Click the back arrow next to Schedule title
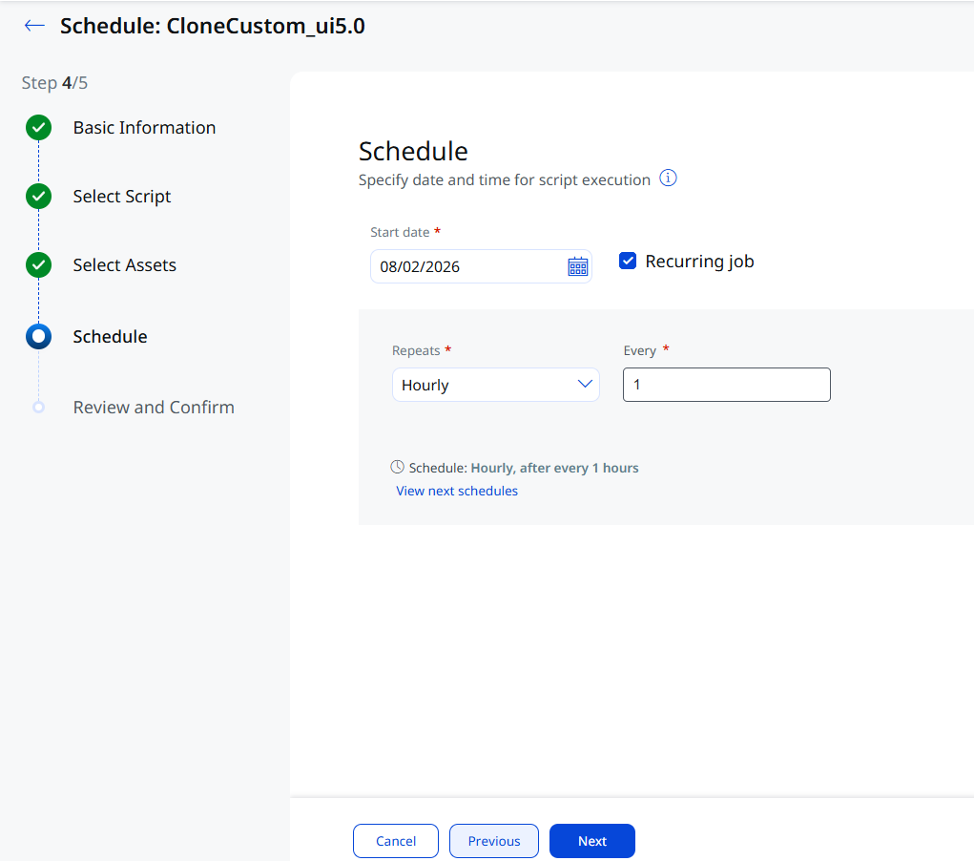974x861 pixels. click(x=34, y=26)
